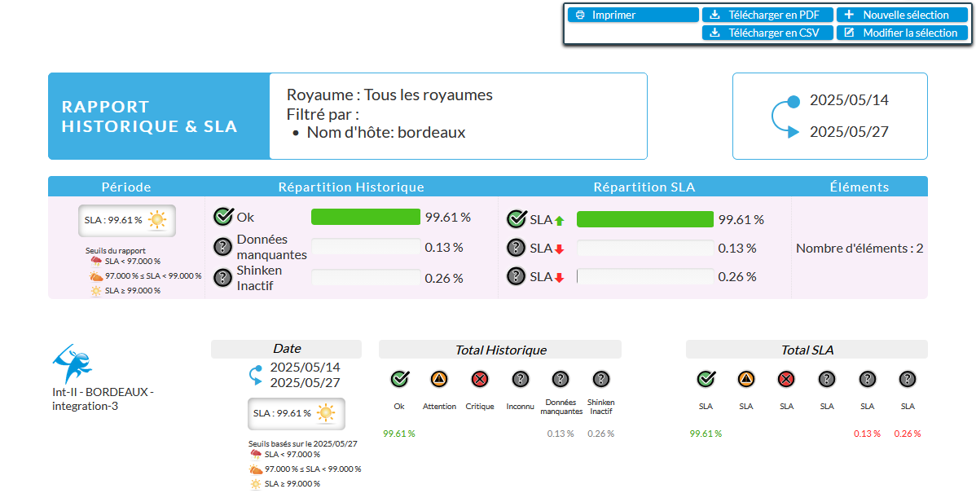976x502 pixels.
Task: Click the Données manquantes empty progress bar
Action: pyautogui.click(x=366, y=247)
